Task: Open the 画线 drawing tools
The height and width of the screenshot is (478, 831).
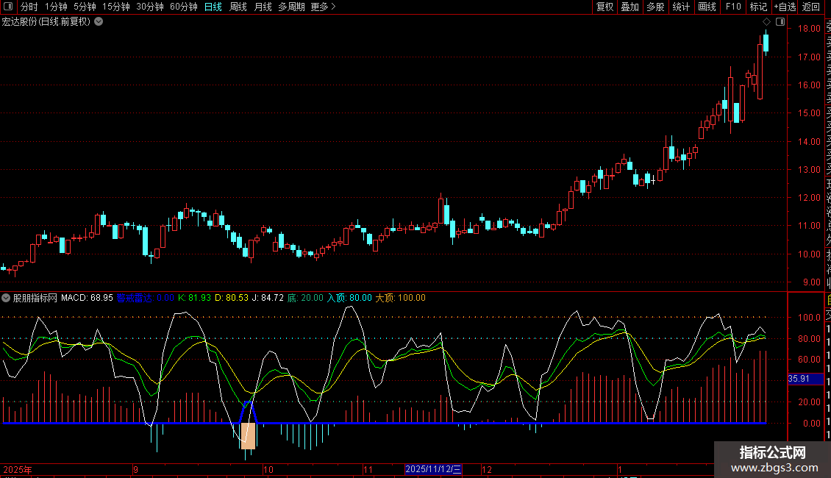Action: [x=707, y=7]
